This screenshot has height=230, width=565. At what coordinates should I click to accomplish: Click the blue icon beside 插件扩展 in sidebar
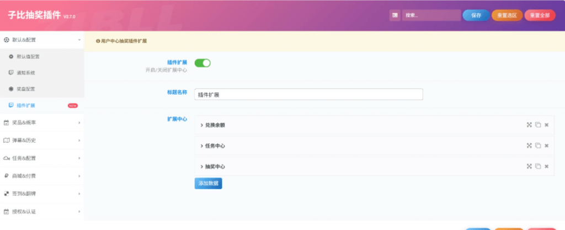click(x=11, y=105)
